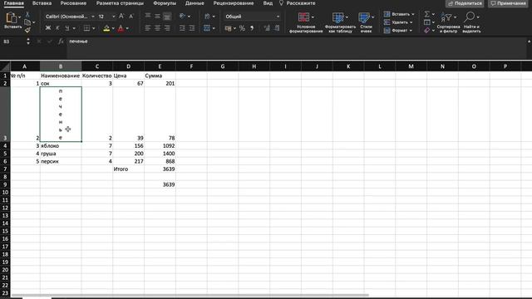This screenshot has height=299, width=532.
Task: Open the font color dropdown arrow
Action: (127, 28)
